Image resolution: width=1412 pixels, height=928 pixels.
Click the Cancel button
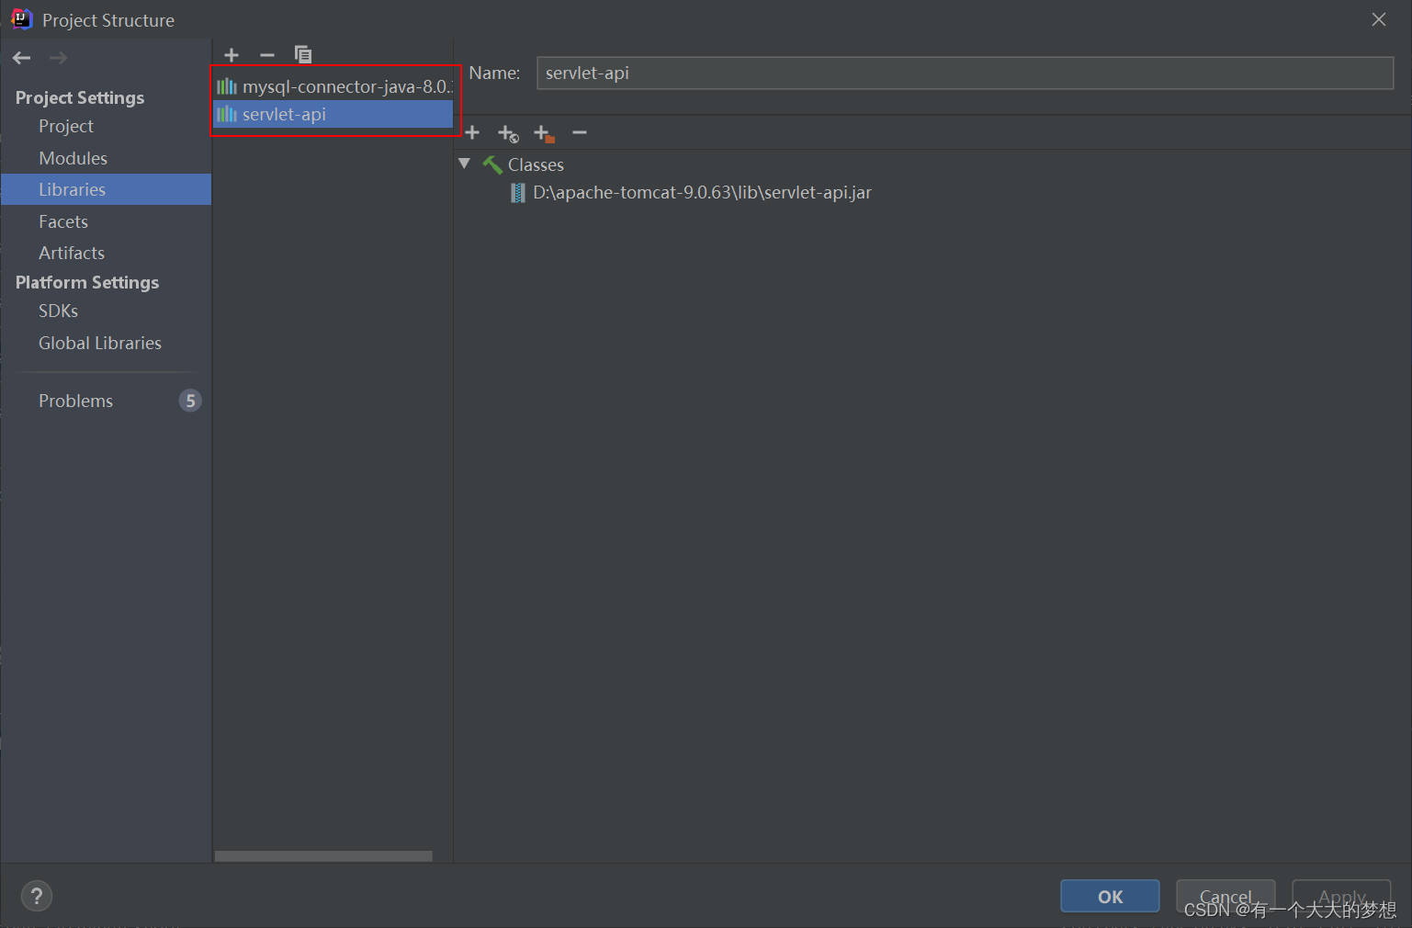point(1226,897)
